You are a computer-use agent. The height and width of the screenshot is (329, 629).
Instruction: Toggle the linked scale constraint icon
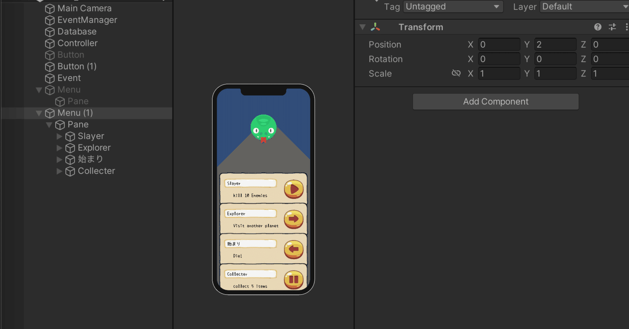(x=456, y=73)
